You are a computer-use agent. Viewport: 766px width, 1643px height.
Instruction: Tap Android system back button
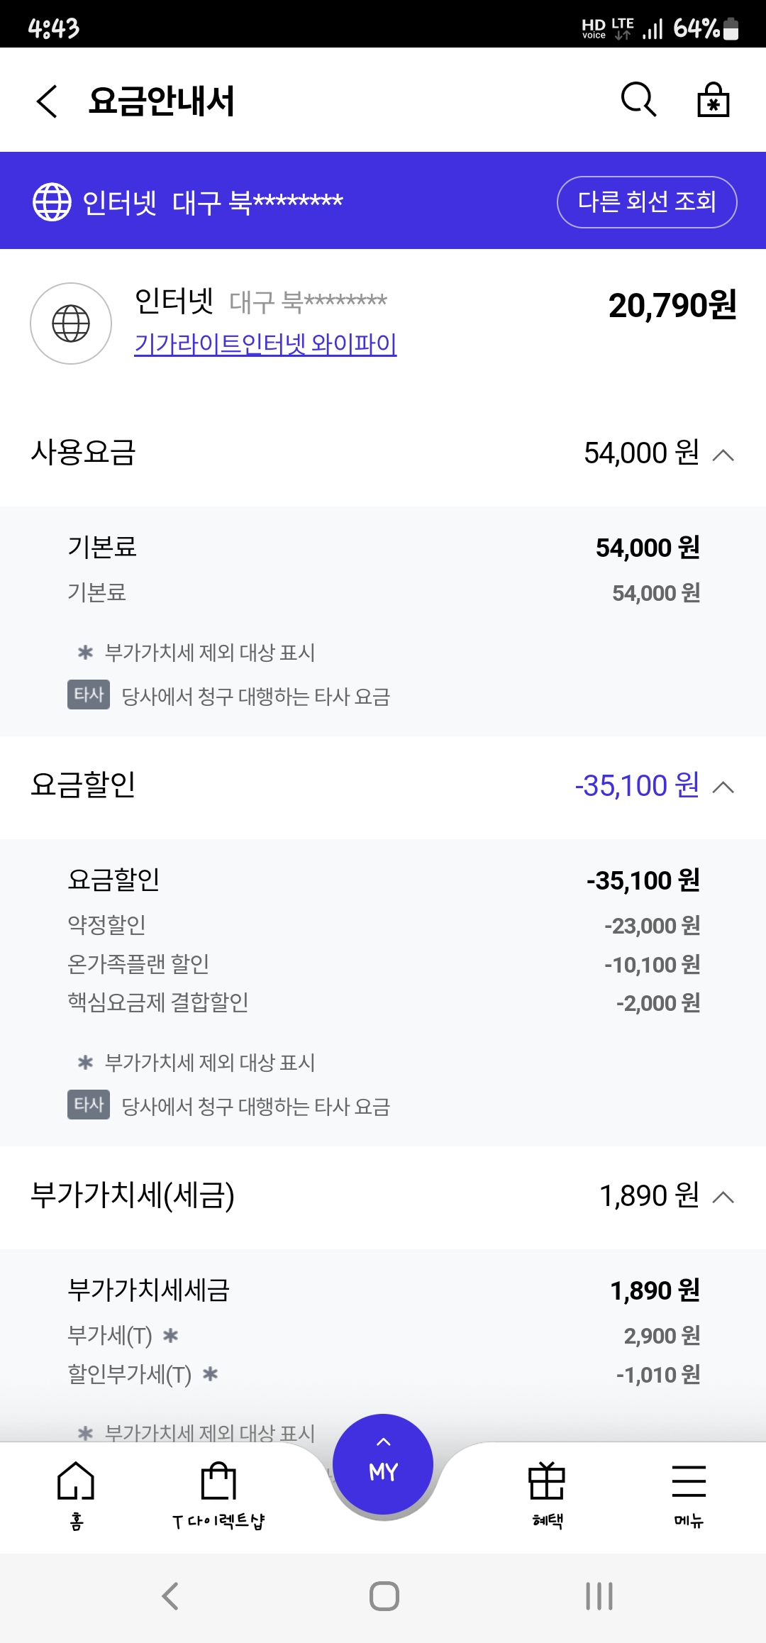(x=170, y=1596)
